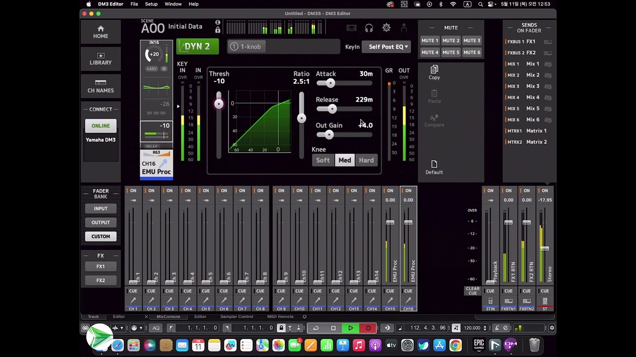This screenshot has width=636, height=357.
Task: Open the tempo 120.000 stepper arrows
Action: coord(485,328)
